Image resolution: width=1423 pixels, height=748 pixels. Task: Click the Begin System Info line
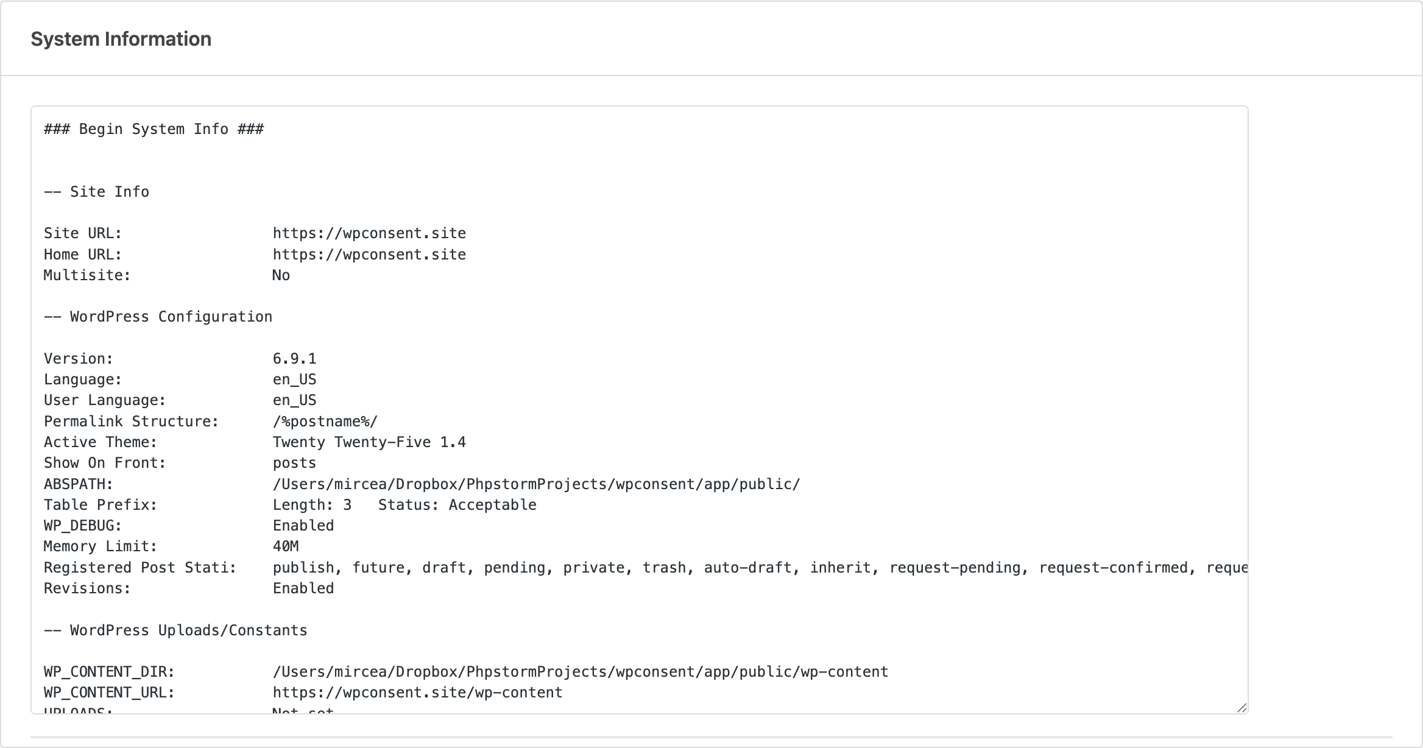[154, 129]
